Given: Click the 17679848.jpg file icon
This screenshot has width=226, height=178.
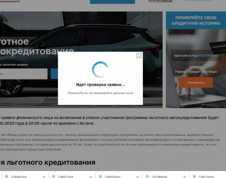Looking at the screenshot, I should (x=147, y=176).
